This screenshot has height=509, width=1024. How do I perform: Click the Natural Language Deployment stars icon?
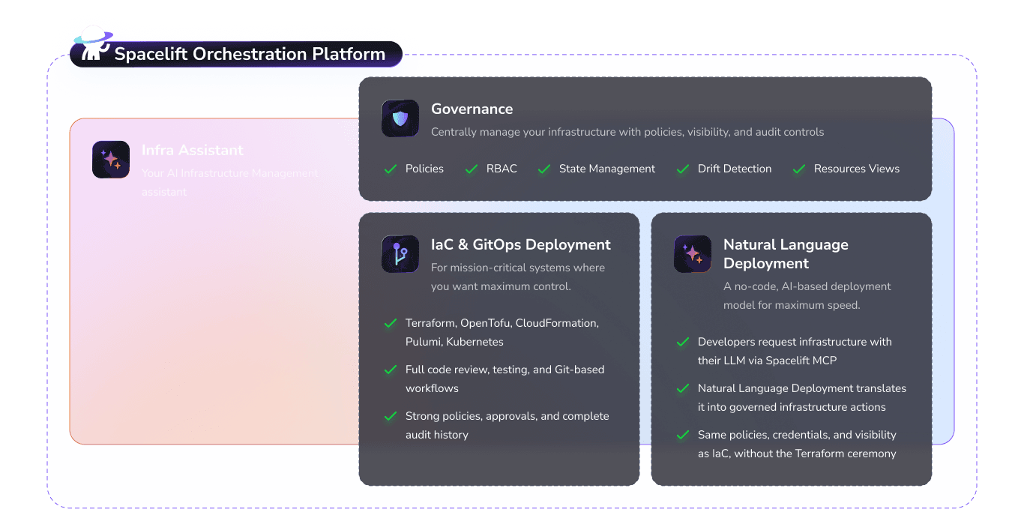692,253
